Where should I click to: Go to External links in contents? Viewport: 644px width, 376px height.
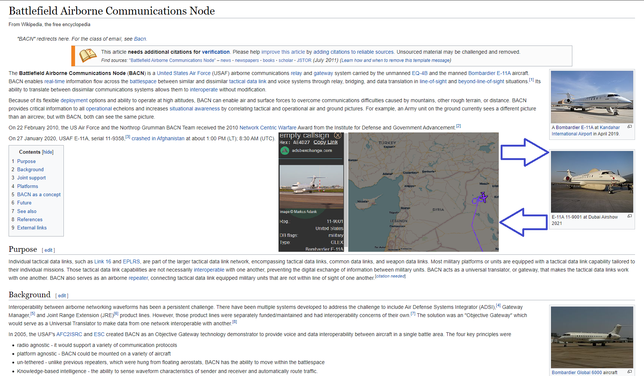(32, 228)
